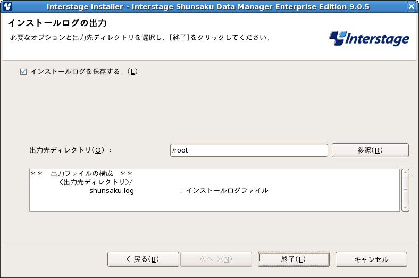Screen dimensions: 419x278
Task: Click the インストールログを保存する。(L) label text
Action: 84,72
